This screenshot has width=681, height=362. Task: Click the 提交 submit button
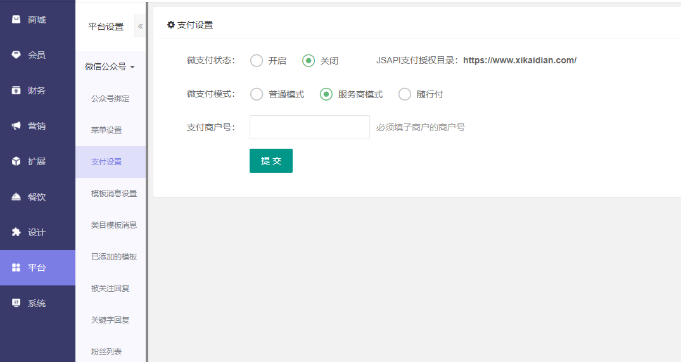pos(271,161)
